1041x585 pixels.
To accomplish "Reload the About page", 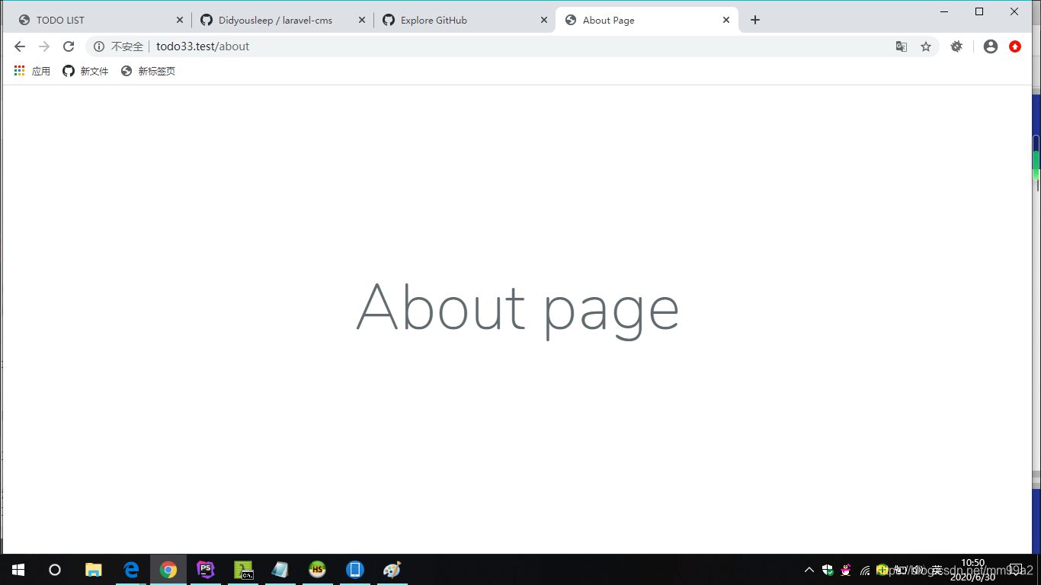I will tap(69, 46).
